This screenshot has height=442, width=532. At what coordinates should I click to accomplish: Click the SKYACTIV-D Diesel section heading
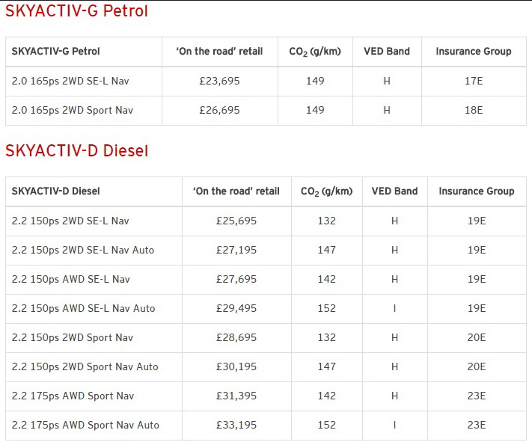click(76, 151)
